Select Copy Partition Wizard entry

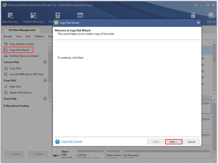coord(22,44)
